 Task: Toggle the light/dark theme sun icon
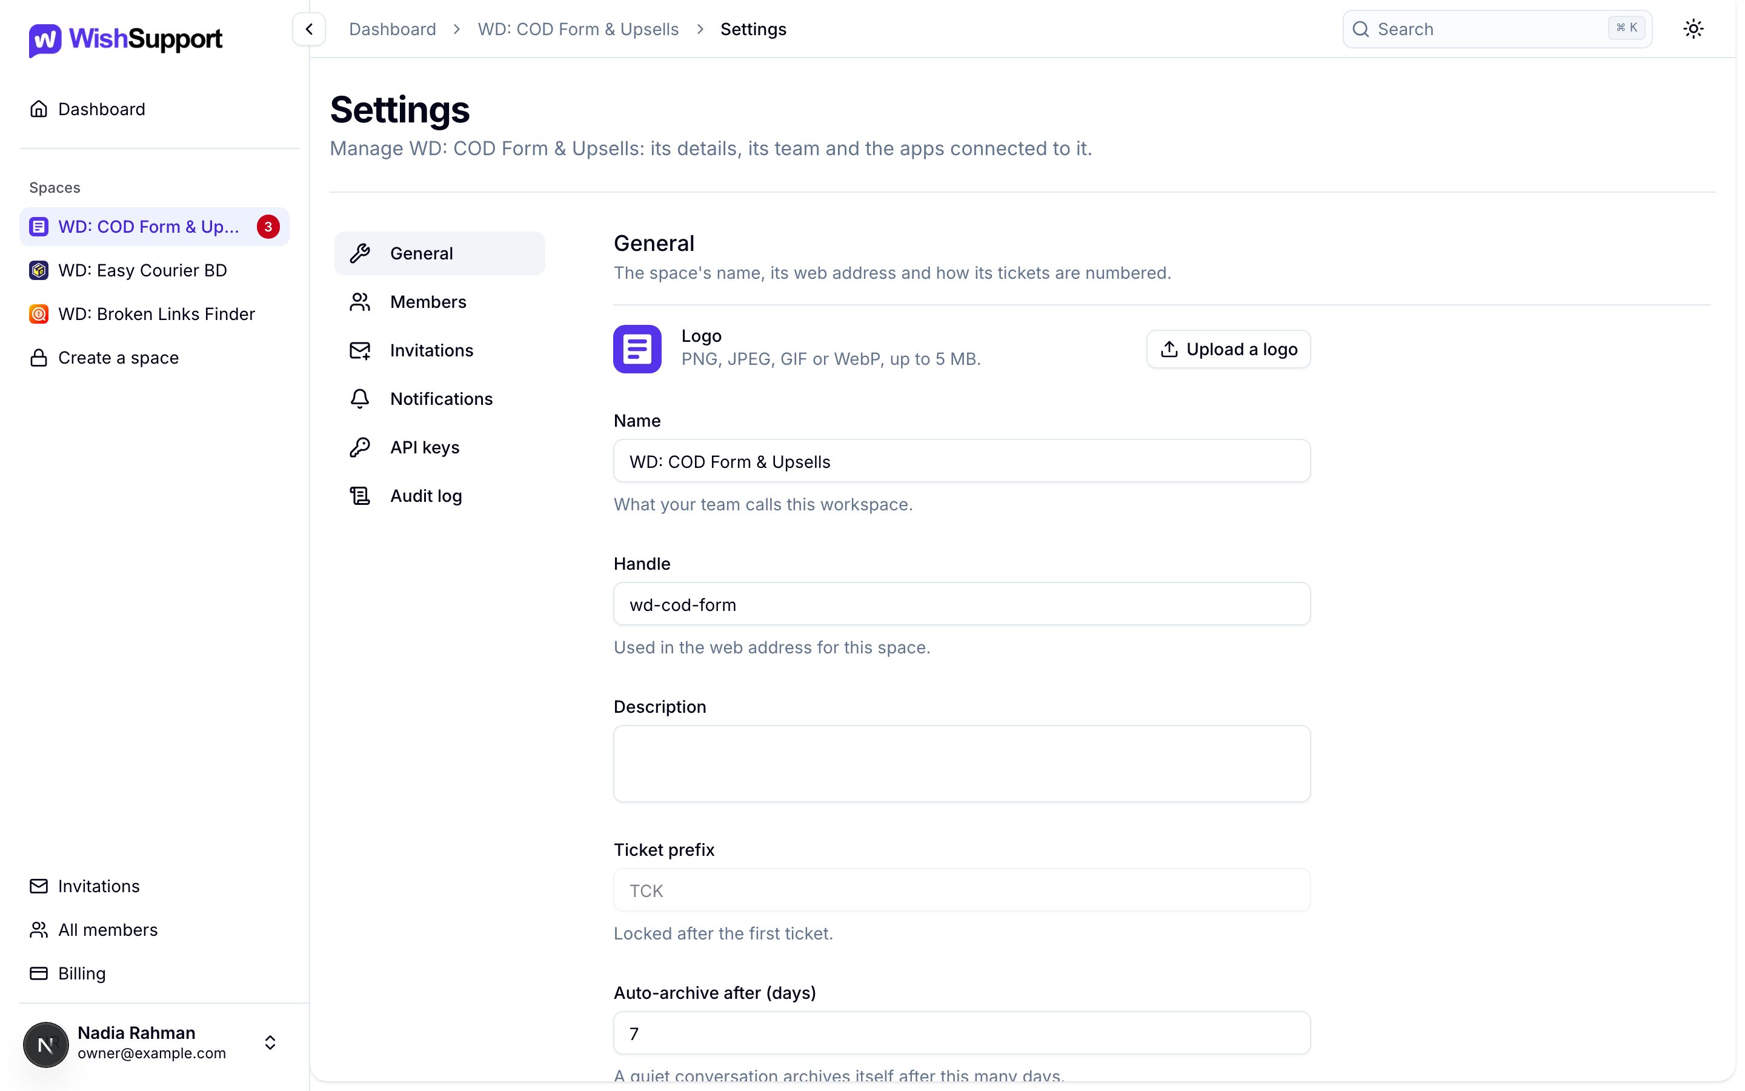tap(1693, 29)
